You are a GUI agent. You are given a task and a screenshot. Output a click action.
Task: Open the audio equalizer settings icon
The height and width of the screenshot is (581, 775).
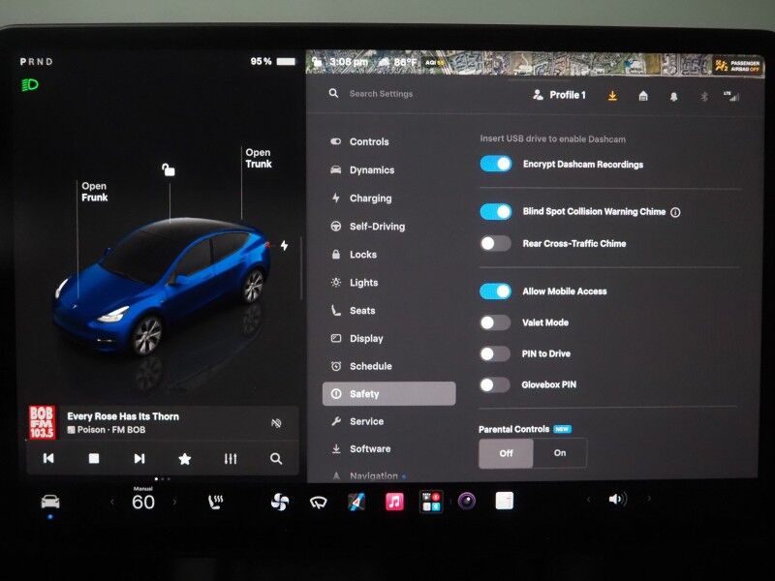coord(231,459)
